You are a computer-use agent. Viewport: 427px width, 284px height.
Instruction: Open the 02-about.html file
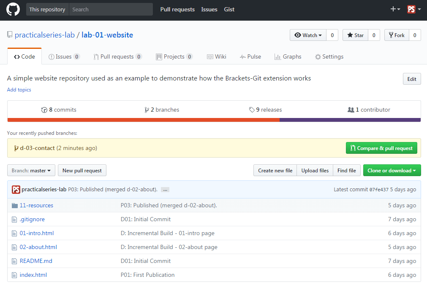point(38,247)
